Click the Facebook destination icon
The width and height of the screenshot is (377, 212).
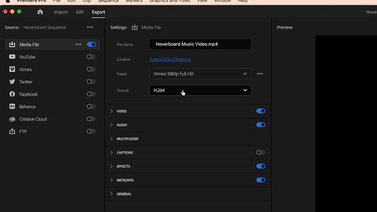point(12,94)
